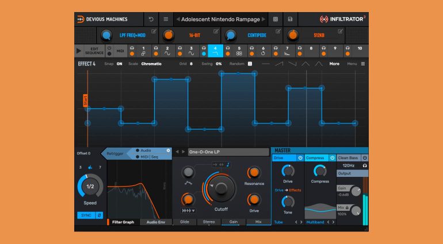Open the Glide tab
Viewport: 443px width, 244px height.
[x=185, y=222]
